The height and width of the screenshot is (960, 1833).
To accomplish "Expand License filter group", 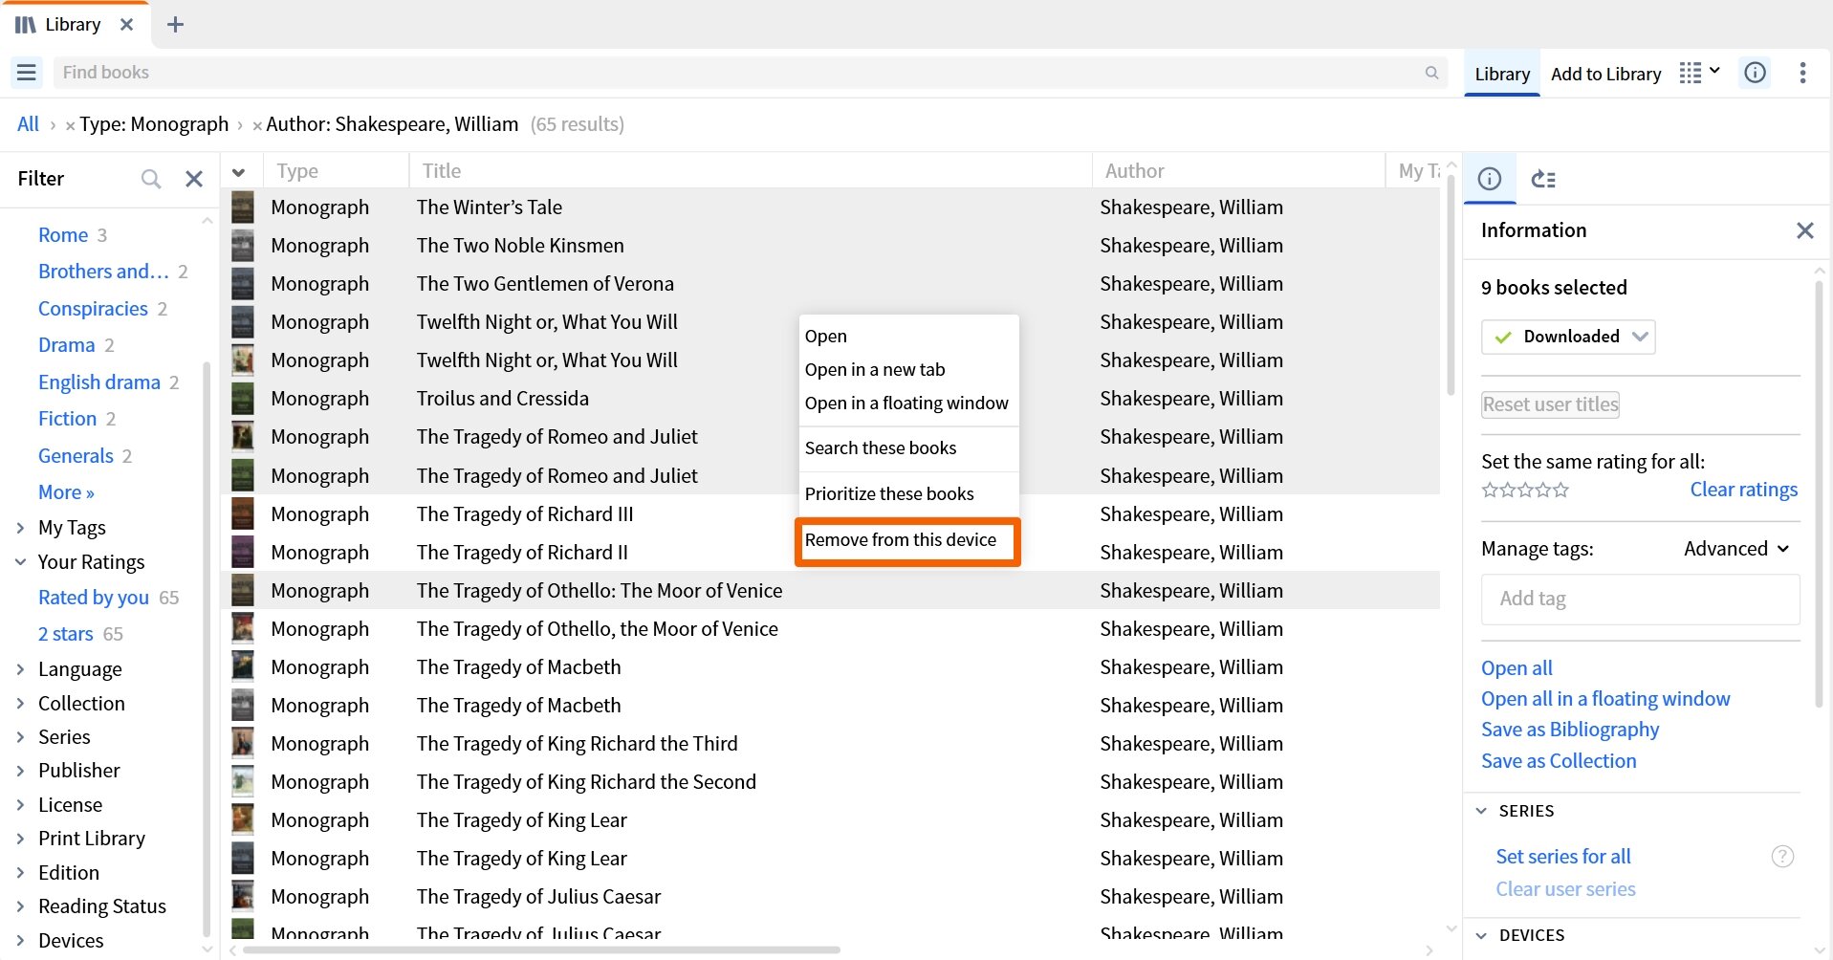I will point(20,805).
